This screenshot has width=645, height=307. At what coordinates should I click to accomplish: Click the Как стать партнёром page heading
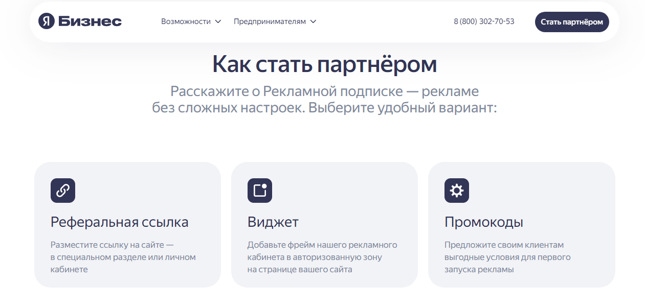point(324,64)
